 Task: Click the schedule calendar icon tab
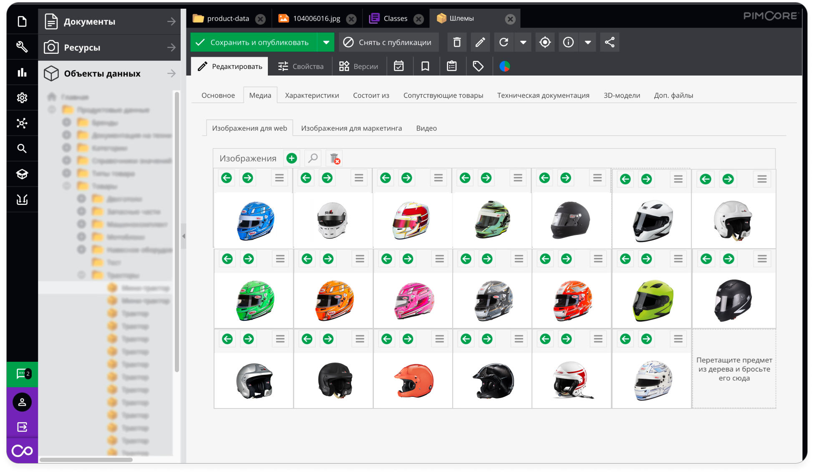click(399, 66)
